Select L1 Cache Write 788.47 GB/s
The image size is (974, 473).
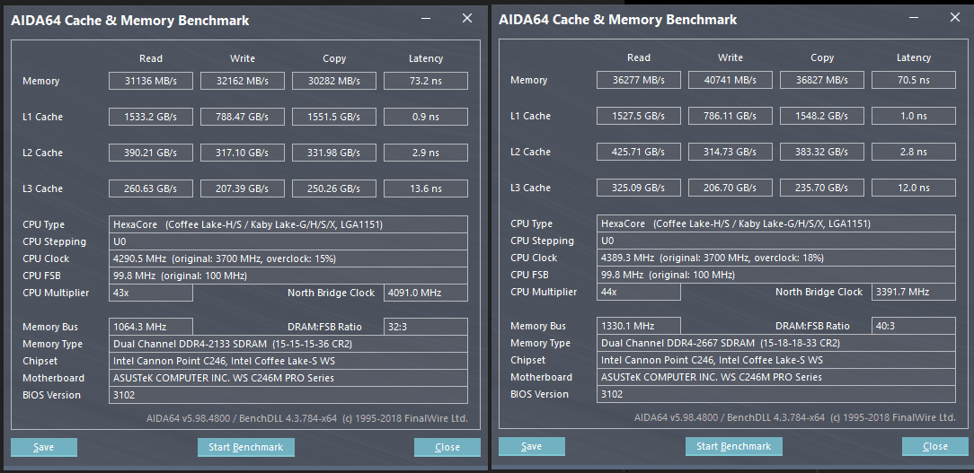click(243, 117)
